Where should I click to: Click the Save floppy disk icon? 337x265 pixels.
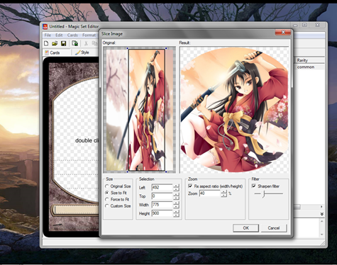[63, 43]
